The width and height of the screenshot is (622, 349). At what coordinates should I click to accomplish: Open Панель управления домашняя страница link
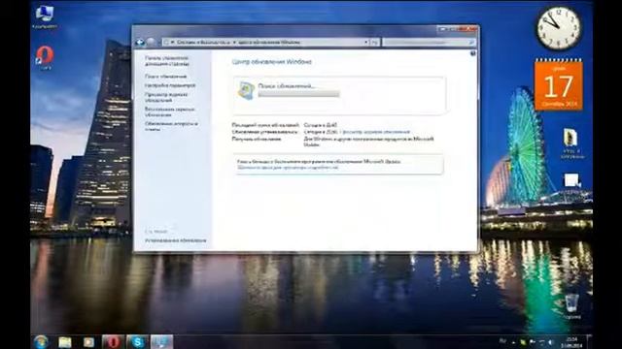pos(166,61)
